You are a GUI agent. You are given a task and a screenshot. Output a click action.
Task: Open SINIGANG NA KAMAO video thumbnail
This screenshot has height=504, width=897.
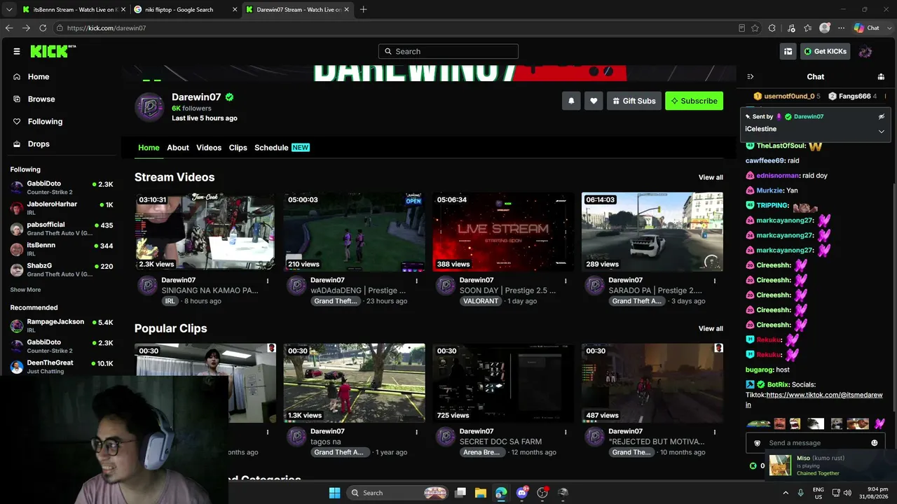point(205,232)
